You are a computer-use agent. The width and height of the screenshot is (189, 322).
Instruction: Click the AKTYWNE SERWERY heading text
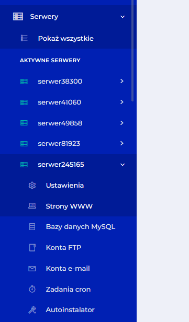[50, 61]
